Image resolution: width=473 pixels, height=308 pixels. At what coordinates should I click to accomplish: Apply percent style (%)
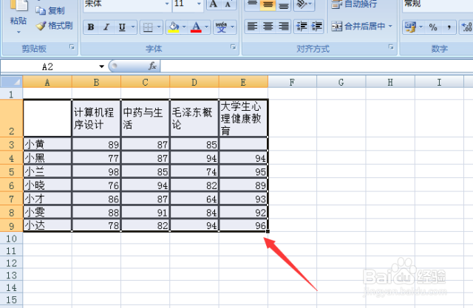(x=433, y=27)
